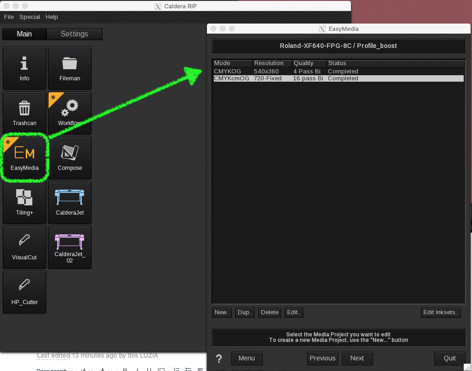Toggle bold formatting in the editor
The width and height of the screenshot is (472, 371).
124,369
